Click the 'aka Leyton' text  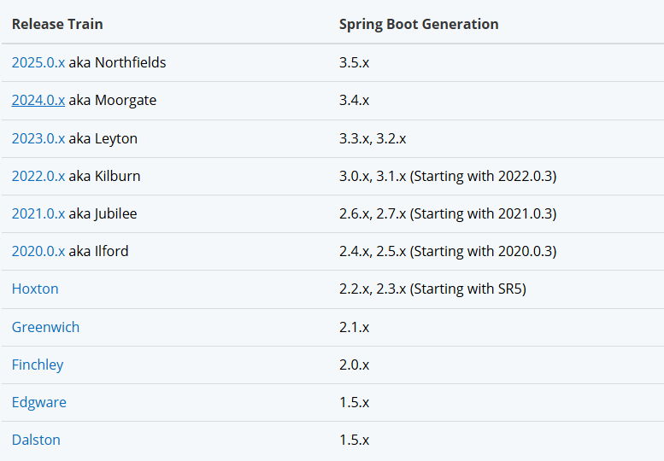(x=103, y=138)
